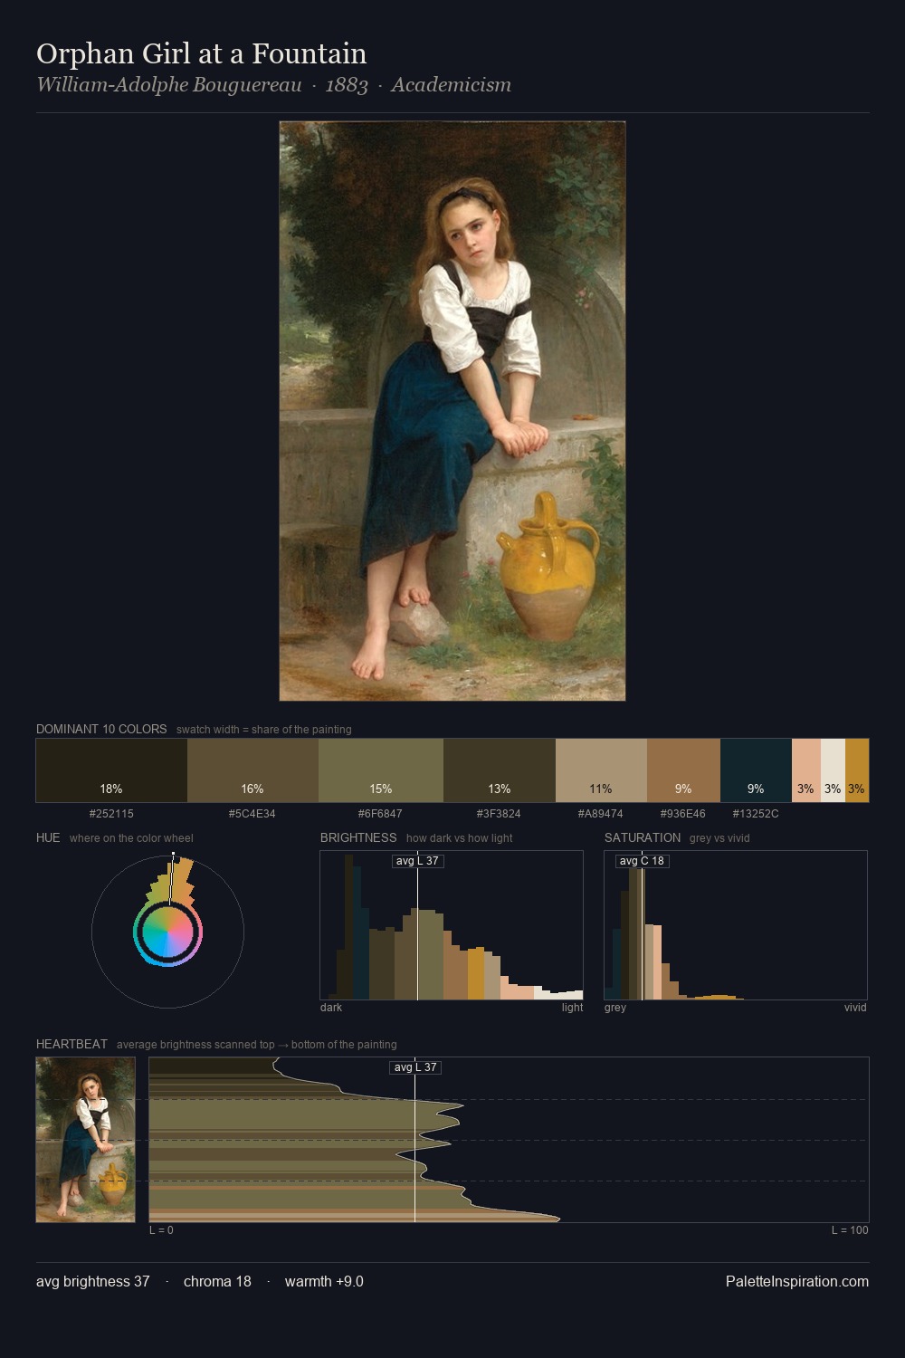Click the 'grey' axis label
Screen dimensions: 905x1358
click(x=615, y=1008)
